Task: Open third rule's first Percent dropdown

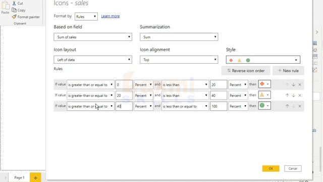Action: click(x=143, y=106)
